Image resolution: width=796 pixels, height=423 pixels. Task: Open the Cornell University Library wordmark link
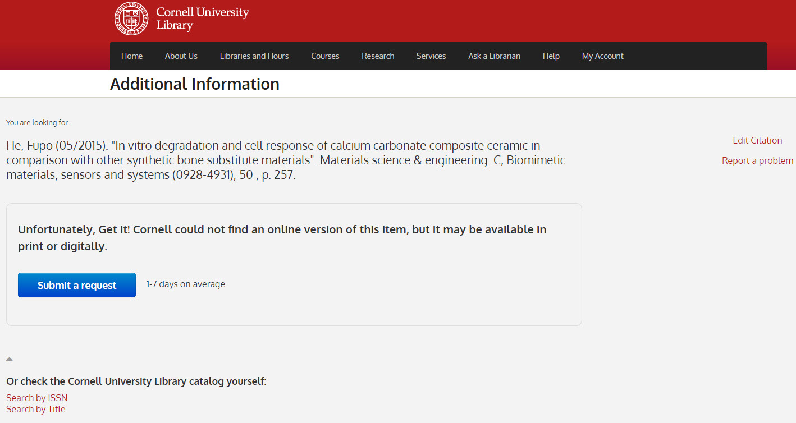[202, 19]
